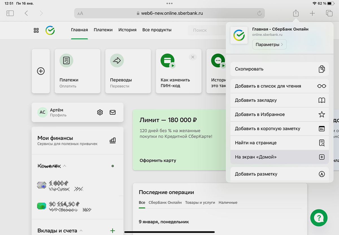
Task: Tap the Safari forward arrow
Action: [x=41, y=13]
